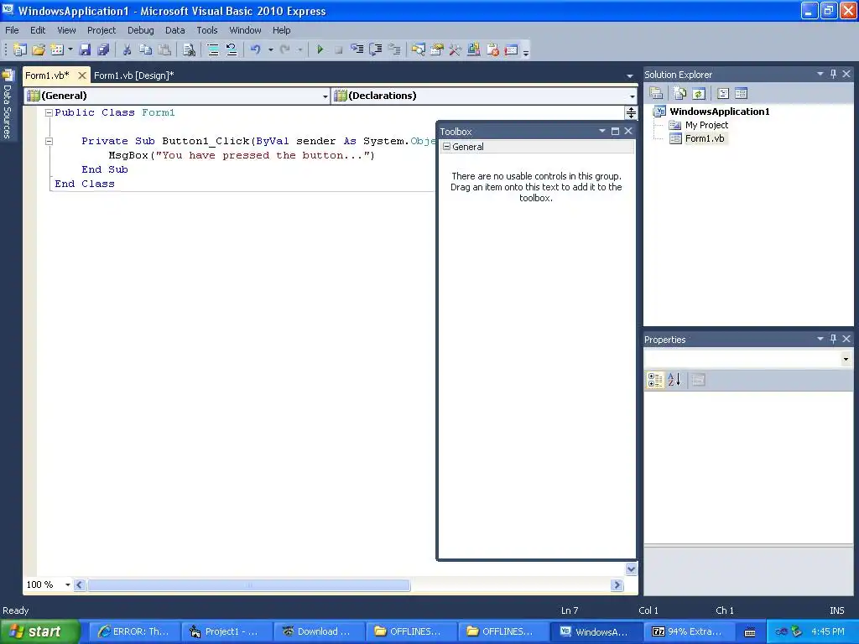Image resolution: width=859 pixels, height=644 pixels.
Task: Save Form1.vb with the single floppy disk icon
Action: 85,49
